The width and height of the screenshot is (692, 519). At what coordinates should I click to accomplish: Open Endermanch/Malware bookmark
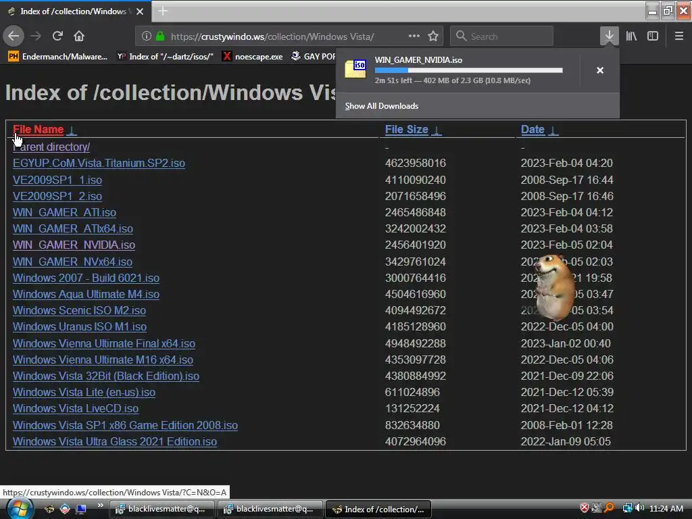click(x=58, y=57)
